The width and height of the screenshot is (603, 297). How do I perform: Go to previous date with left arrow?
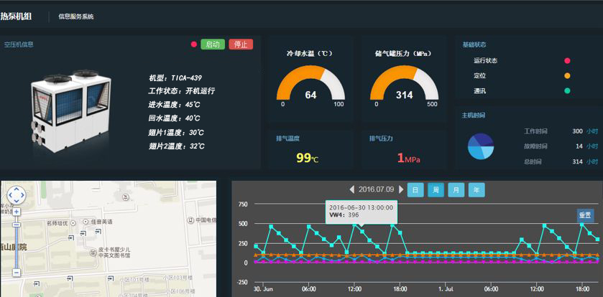351,189
